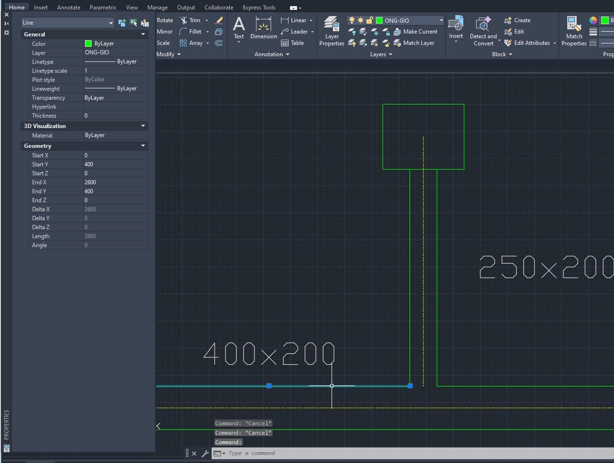Toggle layer freeze sun icon for ONG-GIO
The width and height of the screenshot is (614, 463).
coord(360,20)
